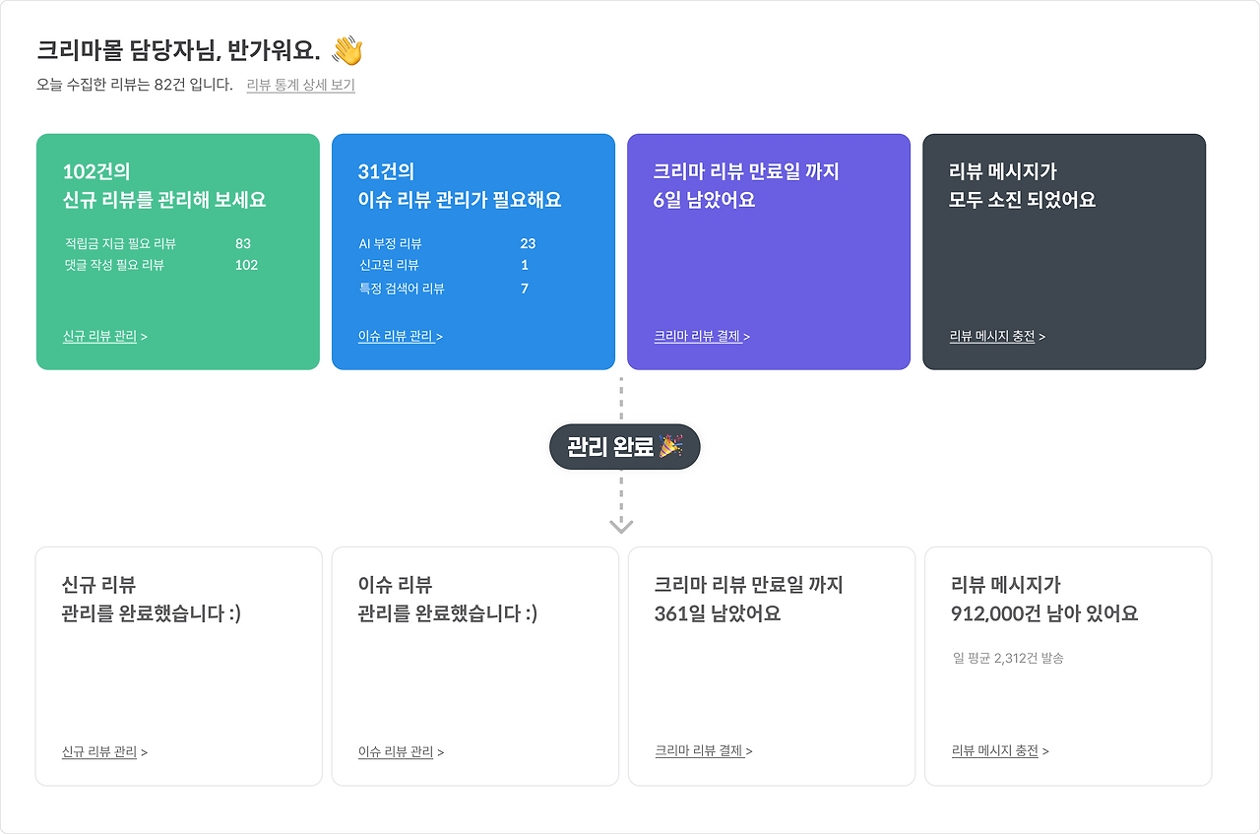Viewport: 1260px width, 834px height.
Task: Click the purple 크리마 리뷰 만료일 card
Action: 769,251
